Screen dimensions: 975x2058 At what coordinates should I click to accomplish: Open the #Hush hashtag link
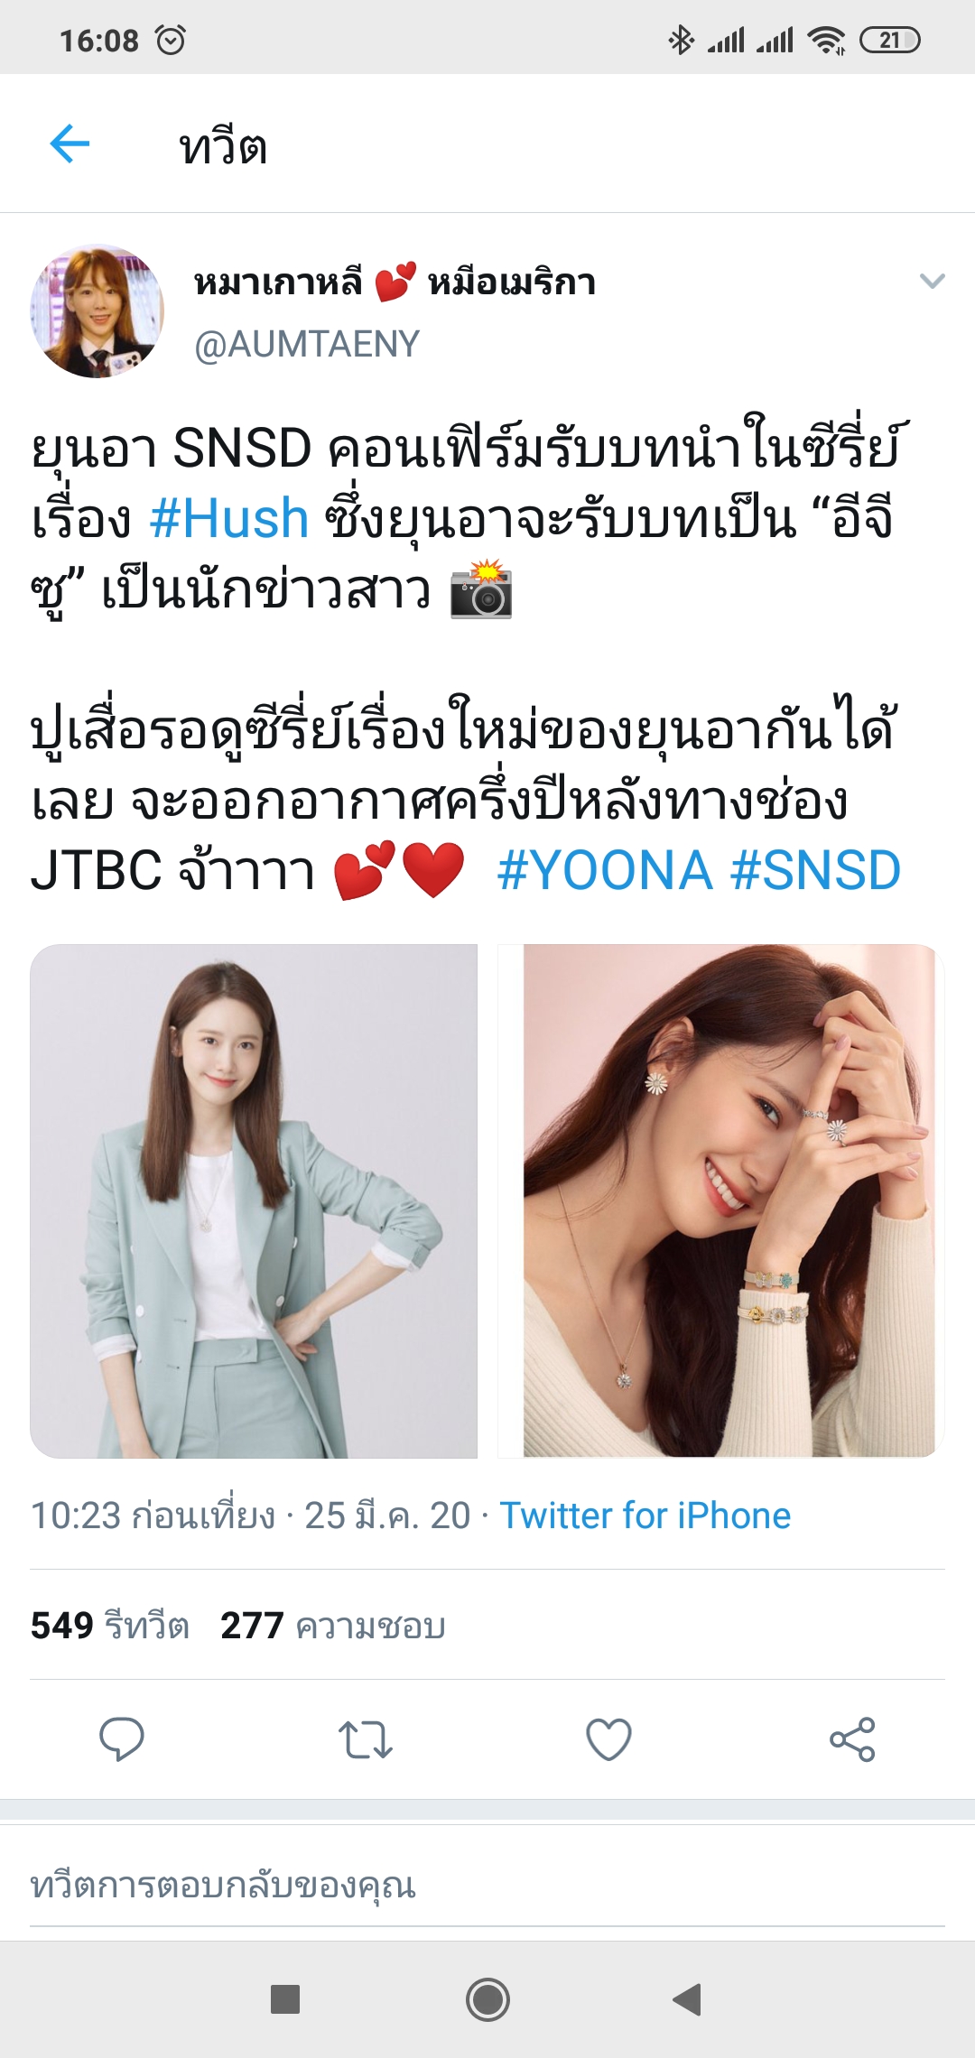(229, 519)
